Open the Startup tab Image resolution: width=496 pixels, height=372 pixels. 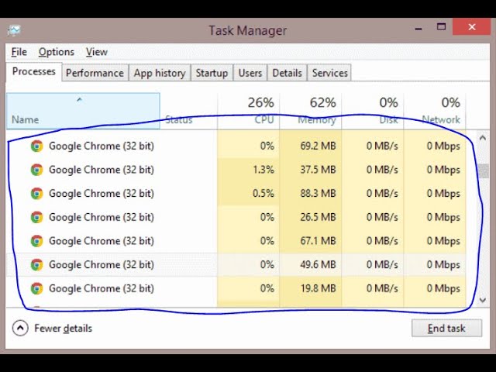click(x=212, y=73)
